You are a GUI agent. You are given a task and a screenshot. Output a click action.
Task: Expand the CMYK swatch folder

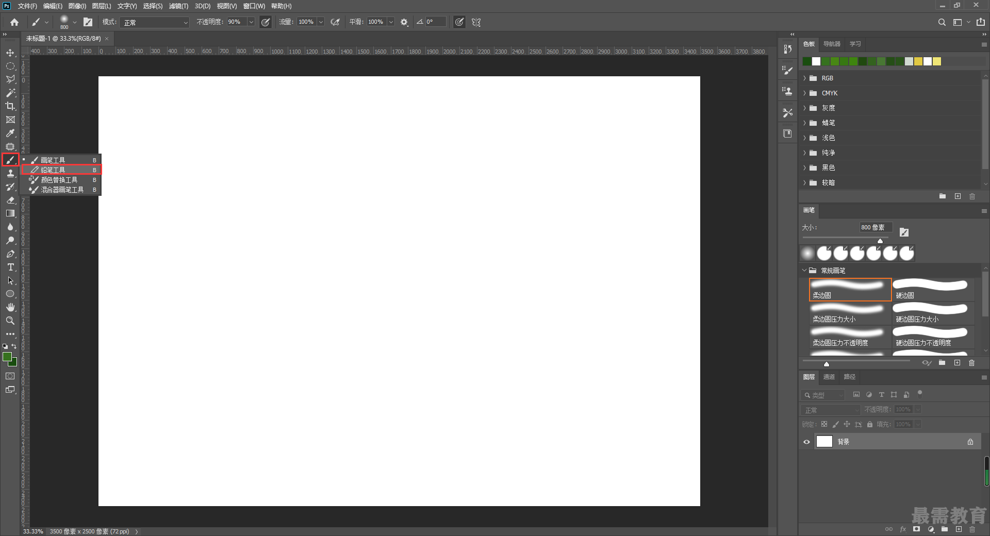(x=804, y=93)
